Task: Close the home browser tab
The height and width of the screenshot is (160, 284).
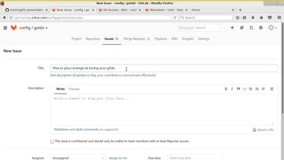Action: click(x=233, y=10)
